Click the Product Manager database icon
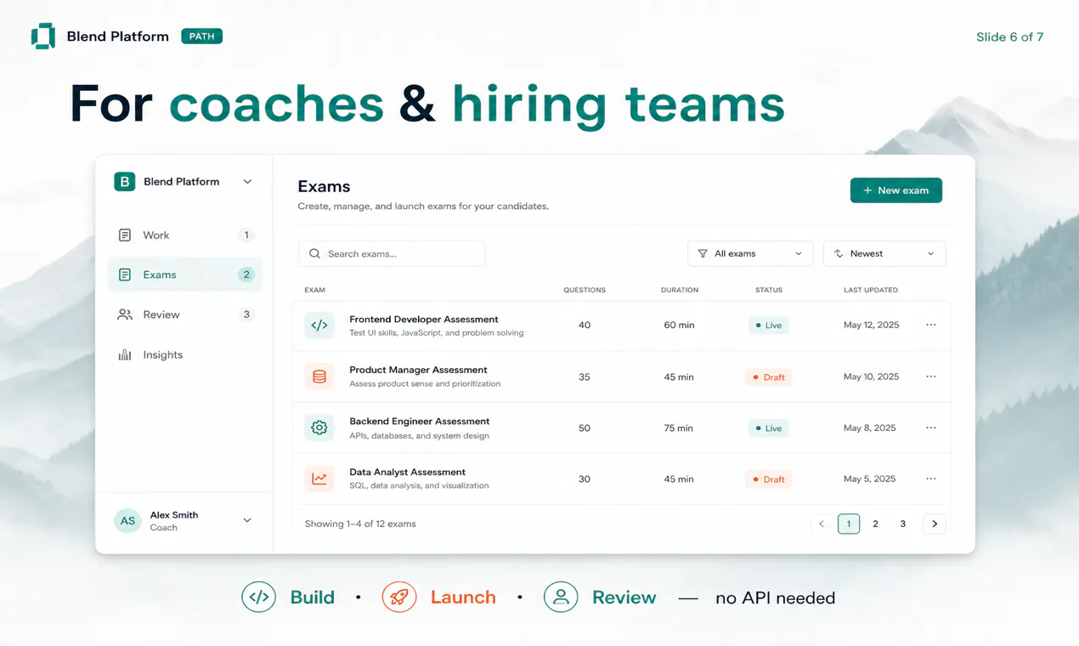Viewport: 1079px width, 646px height. coord(319,377)
